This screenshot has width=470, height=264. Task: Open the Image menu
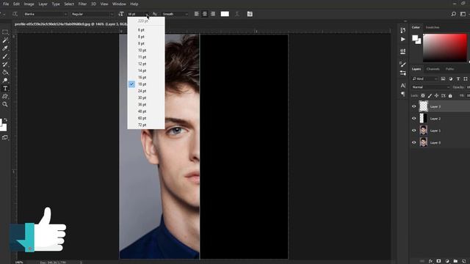(29, 4)
